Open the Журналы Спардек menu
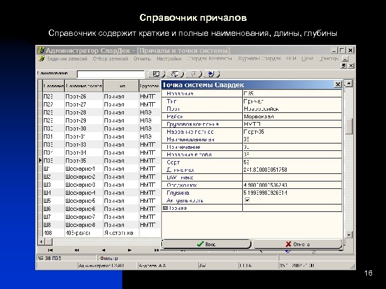This screenshot has width=386, height=289. pyautogui.click(x=259, y=58)
